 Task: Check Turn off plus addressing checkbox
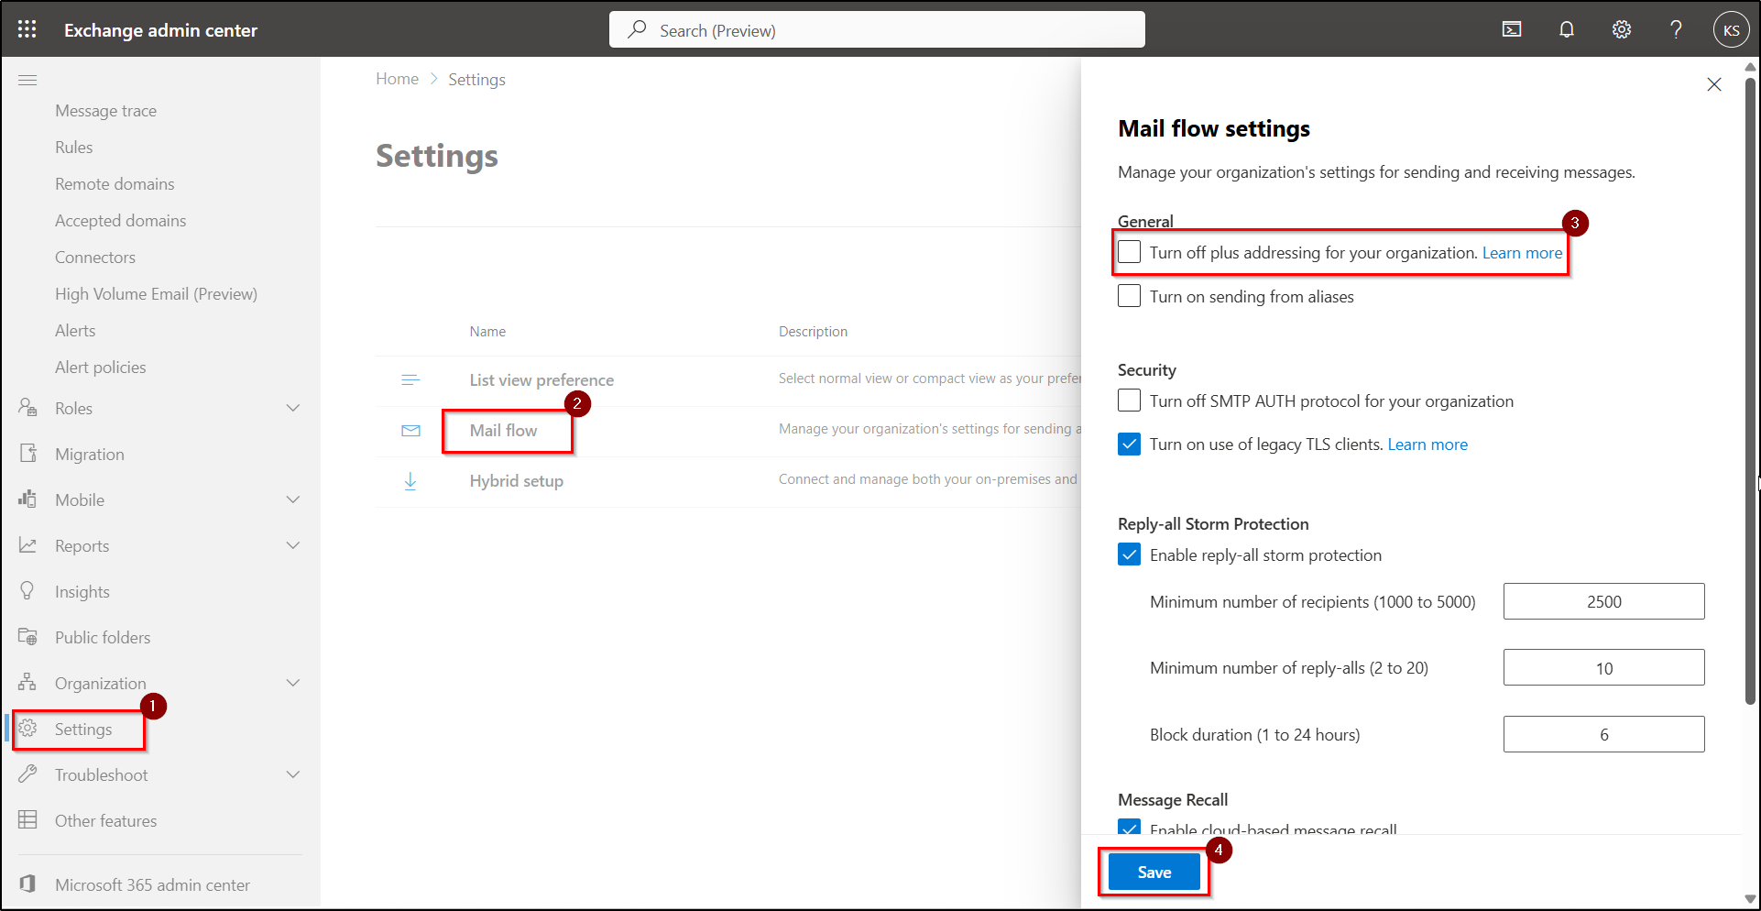(x=1130, y=252)
